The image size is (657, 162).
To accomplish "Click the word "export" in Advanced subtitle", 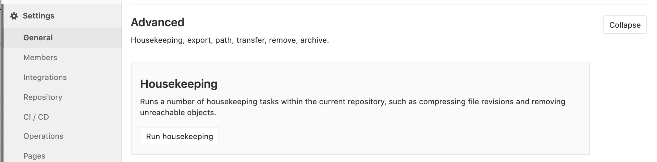I will coord(200,40).
